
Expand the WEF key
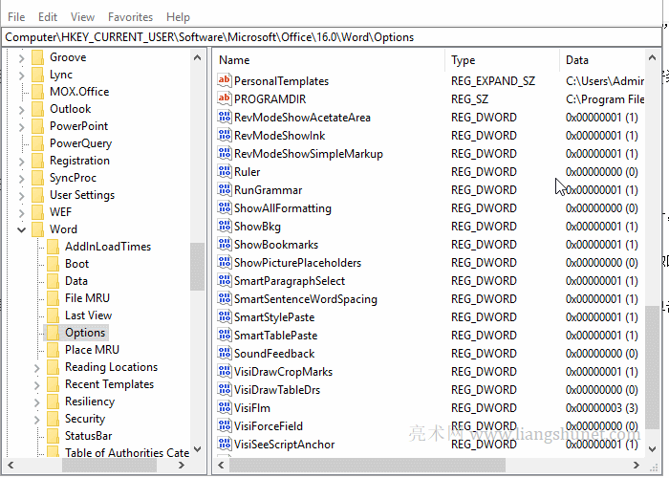21,212
